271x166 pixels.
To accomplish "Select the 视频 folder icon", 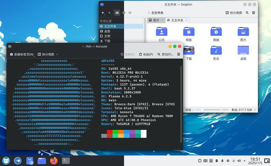I will click(x=216, y=32).
